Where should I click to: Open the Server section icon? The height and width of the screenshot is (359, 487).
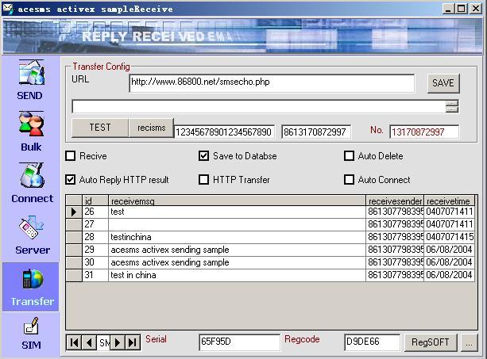(x=31, y=227)
